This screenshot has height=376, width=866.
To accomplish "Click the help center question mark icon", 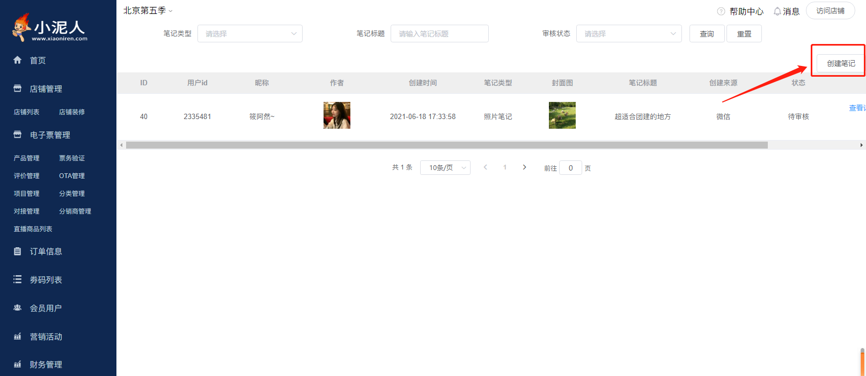I will click(x=721, y=11).
